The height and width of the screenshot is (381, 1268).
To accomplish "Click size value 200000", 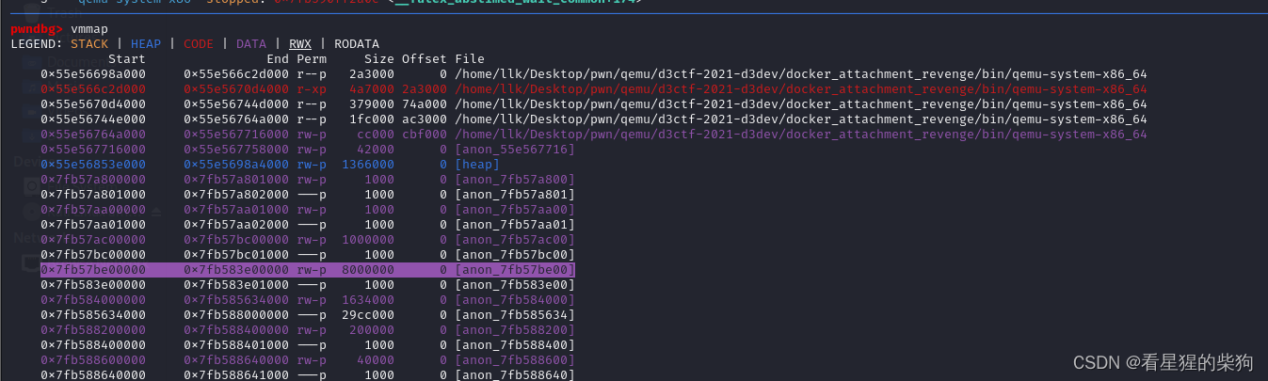I will [x=372, y=330].
